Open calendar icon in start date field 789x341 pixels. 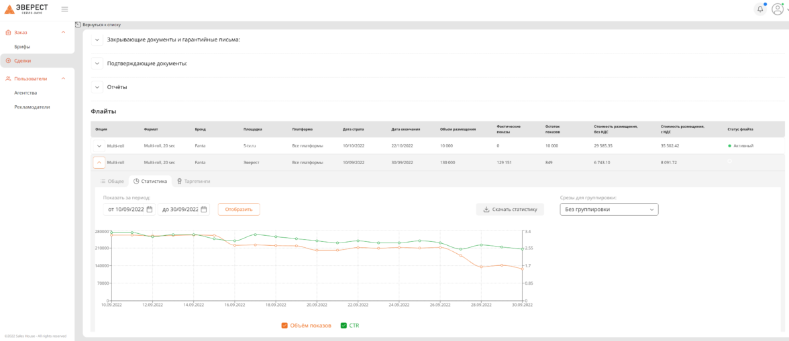coord(150,209)
